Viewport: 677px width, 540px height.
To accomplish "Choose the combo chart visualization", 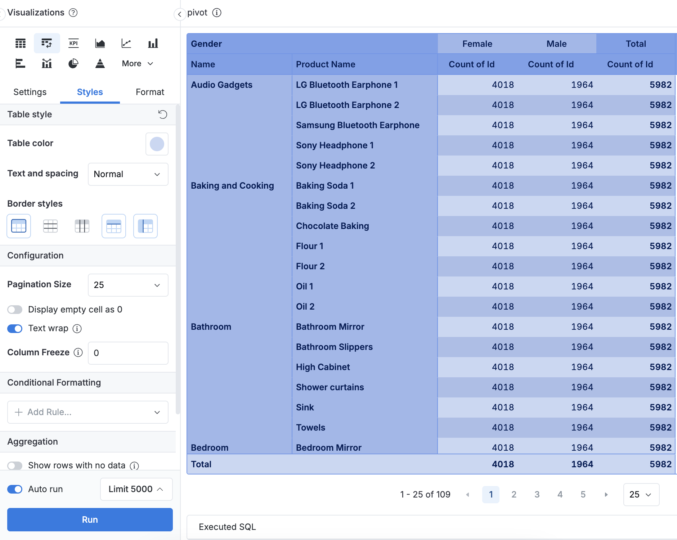I will [x=47, y=64].
